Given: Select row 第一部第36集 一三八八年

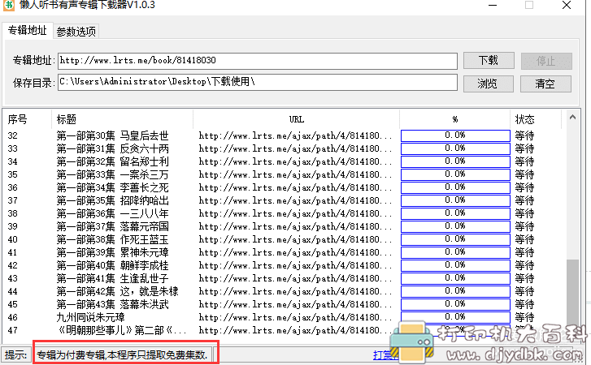Looking at the screenshot, I should [282, 213].
